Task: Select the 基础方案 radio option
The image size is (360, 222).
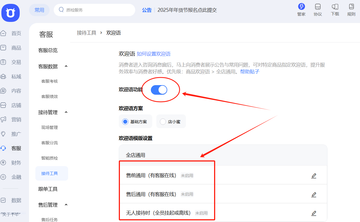Action: point(125,122)
